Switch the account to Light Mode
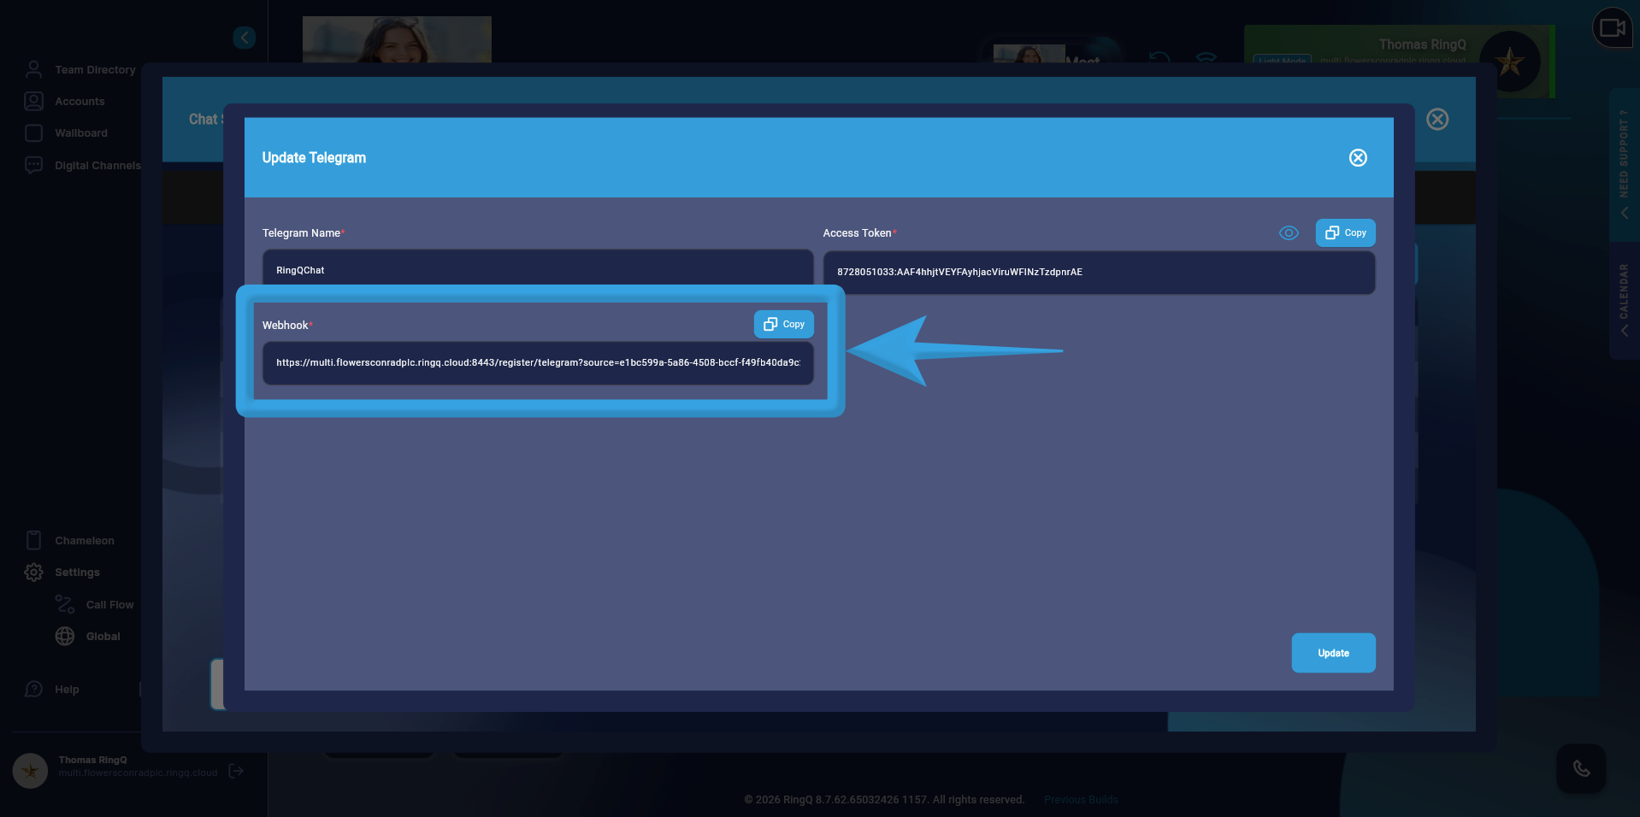 tap(1281, 61)
